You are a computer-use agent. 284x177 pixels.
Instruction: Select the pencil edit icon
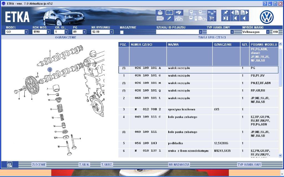click(x=169, y=19)
